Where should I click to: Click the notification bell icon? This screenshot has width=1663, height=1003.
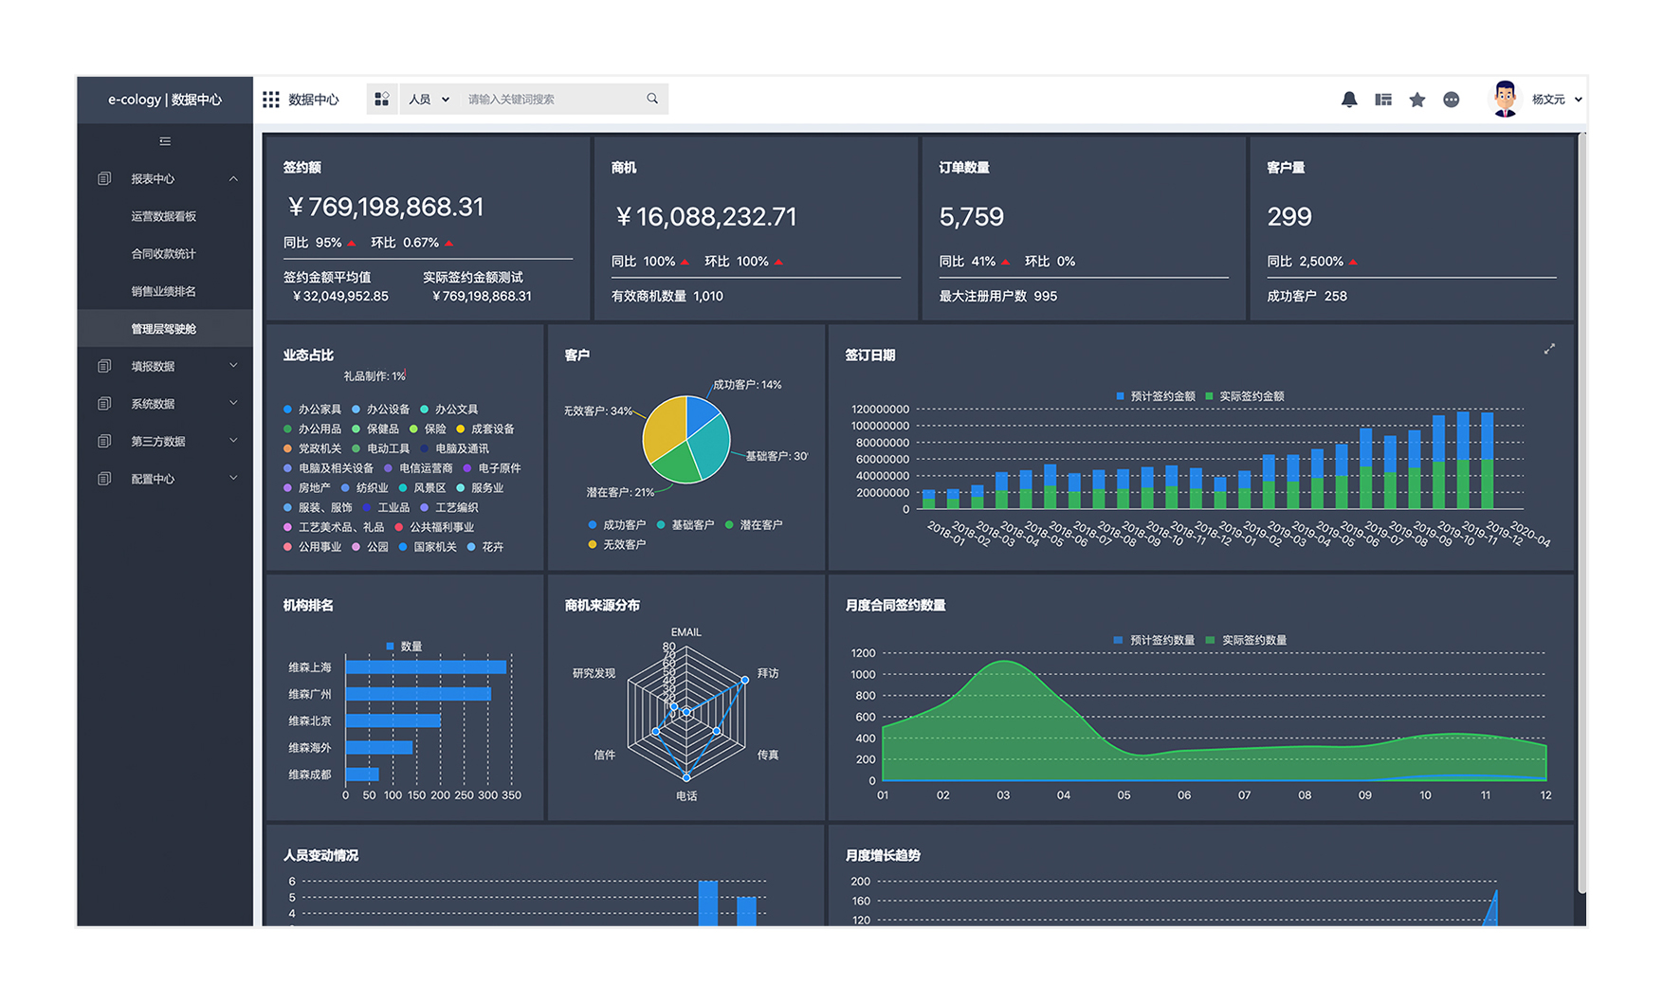pyautogui.click(x=1348, y=100)
